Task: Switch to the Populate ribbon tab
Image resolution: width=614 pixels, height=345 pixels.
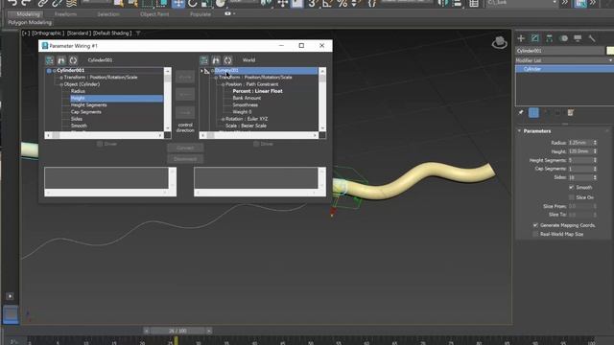Action: (201, 14)
